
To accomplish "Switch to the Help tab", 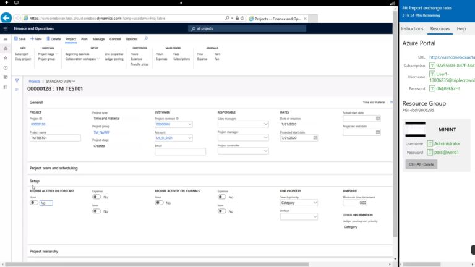I will coord(461,28).
